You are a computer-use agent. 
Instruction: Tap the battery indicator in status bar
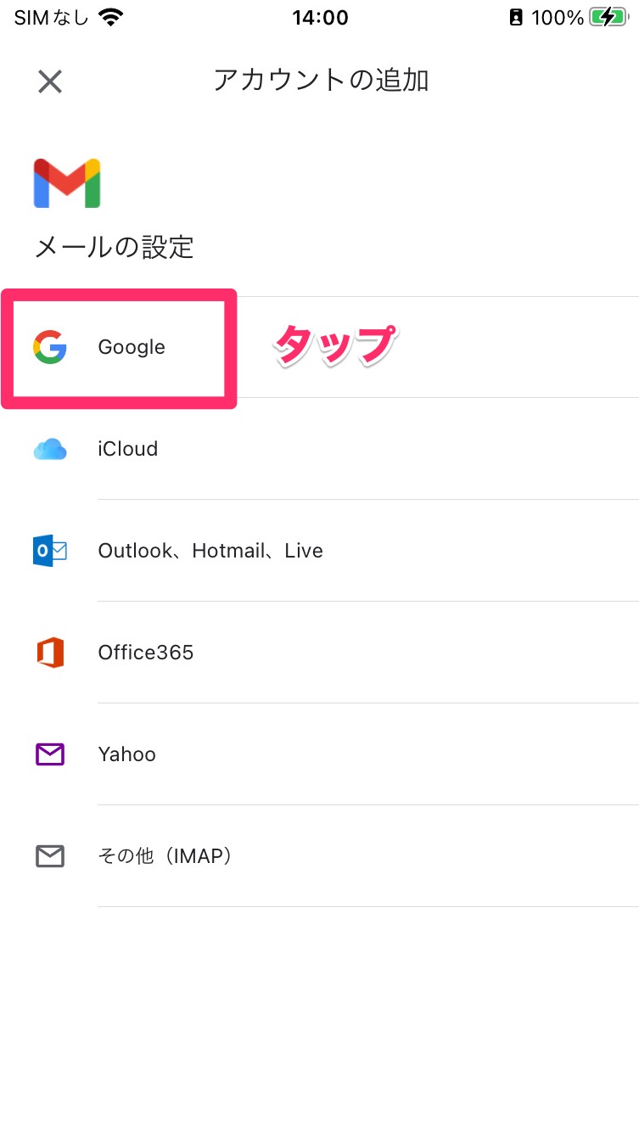pyautogui.click(x=608, y=17)
